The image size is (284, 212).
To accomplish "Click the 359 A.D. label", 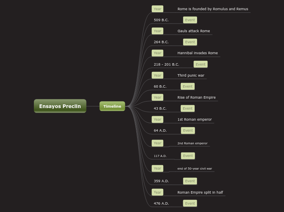I will (x=161, y=181).
